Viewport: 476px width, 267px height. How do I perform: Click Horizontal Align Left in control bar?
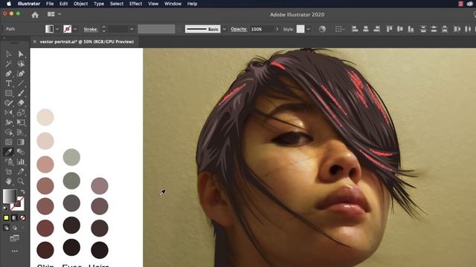[x=355, y=29]
